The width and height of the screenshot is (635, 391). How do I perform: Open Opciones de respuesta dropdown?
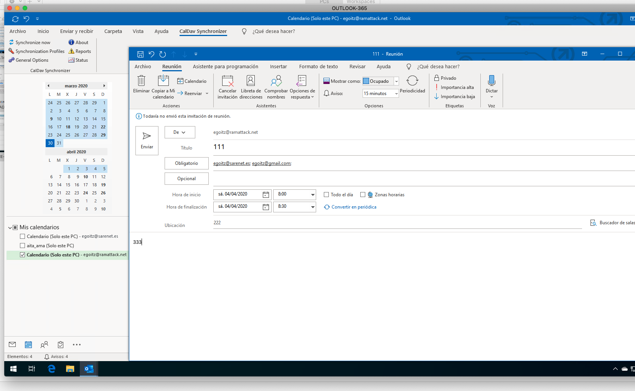click(302, 87)
